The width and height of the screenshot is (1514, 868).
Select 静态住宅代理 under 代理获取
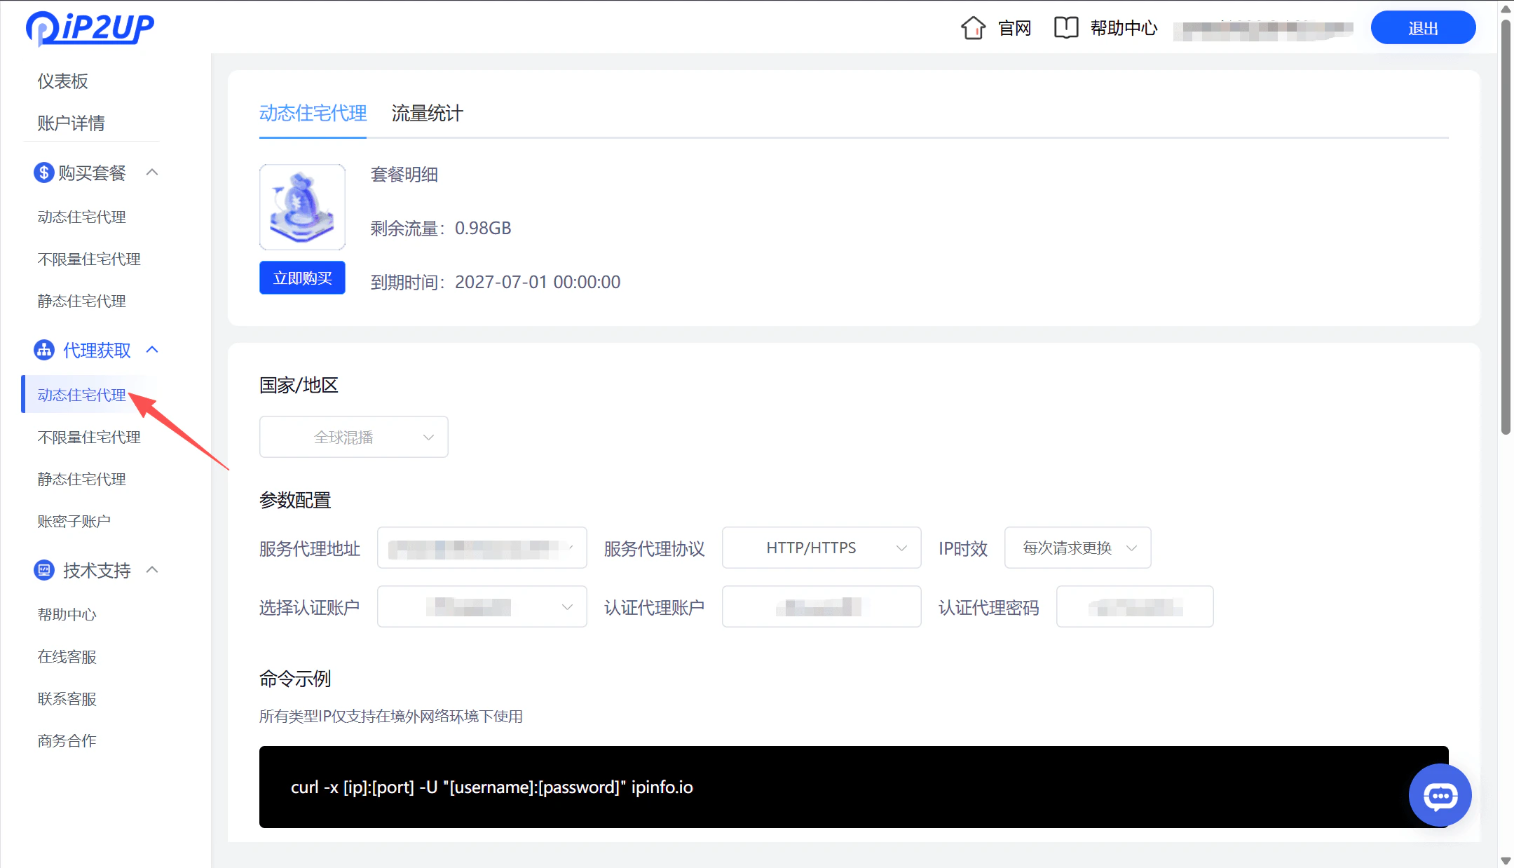click(81, 479)
